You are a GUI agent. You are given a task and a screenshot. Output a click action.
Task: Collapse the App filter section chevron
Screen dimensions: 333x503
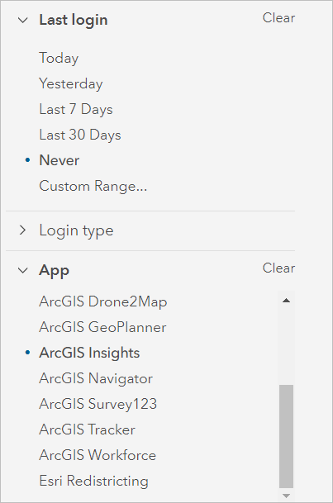click(23, 270)
